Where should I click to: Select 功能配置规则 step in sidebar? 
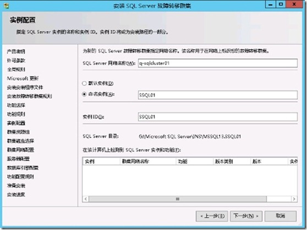(x=20, y=177)
